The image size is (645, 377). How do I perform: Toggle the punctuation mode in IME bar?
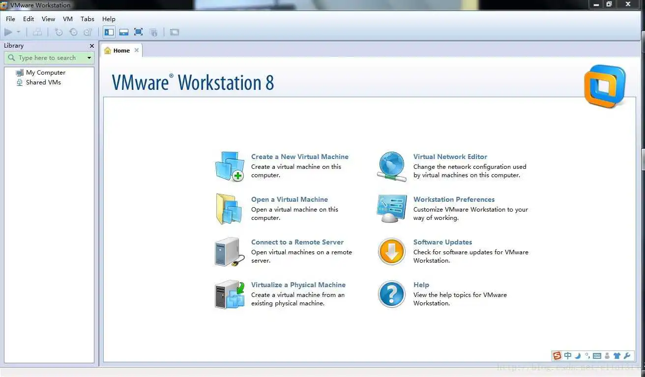click(x=587, y=356)
